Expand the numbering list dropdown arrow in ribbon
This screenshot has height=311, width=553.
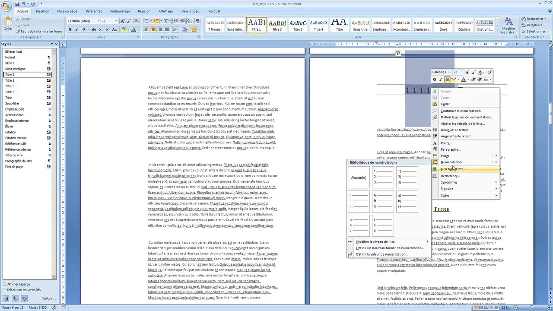point(161,21)
